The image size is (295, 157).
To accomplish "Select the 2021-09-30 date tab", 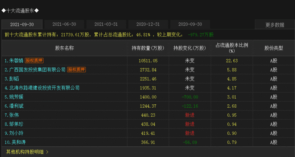I will 22,25.
